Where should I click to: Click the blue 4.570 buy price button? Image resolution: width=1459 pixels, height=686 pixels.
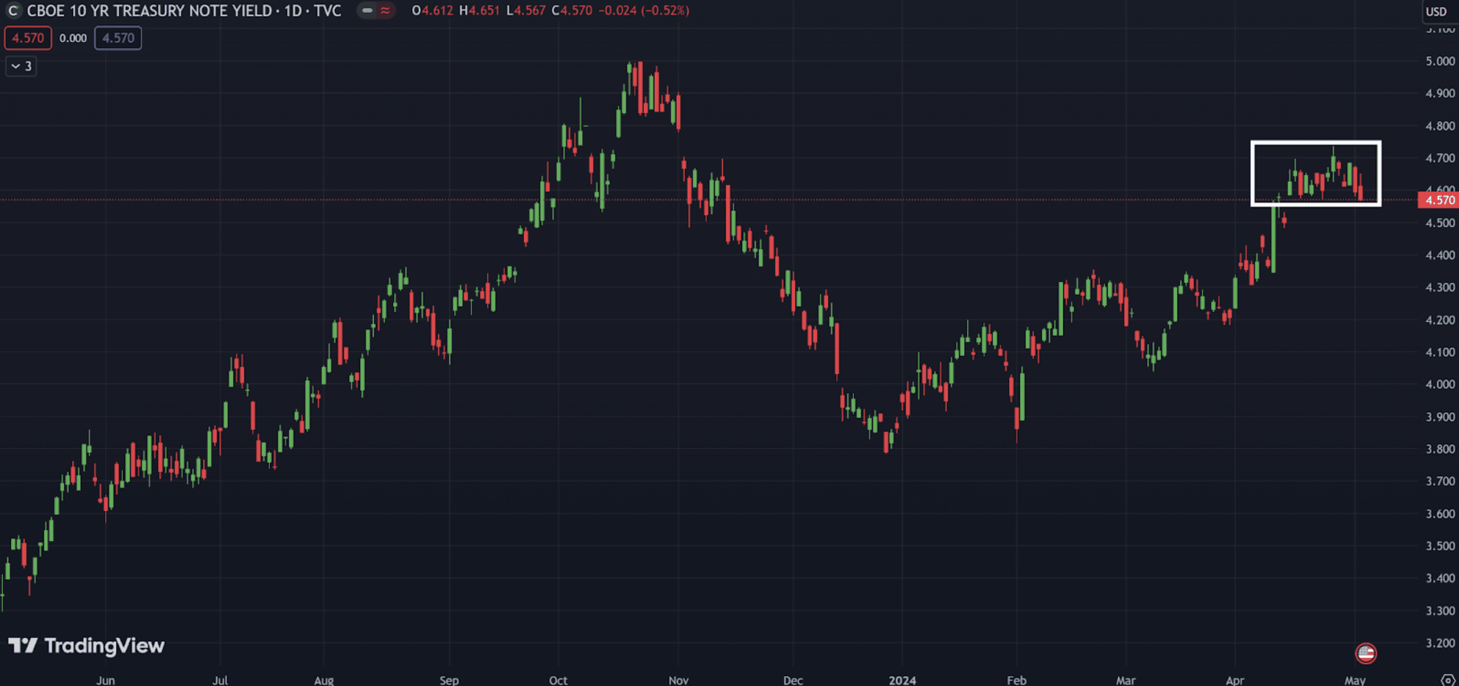pos(118,38)
